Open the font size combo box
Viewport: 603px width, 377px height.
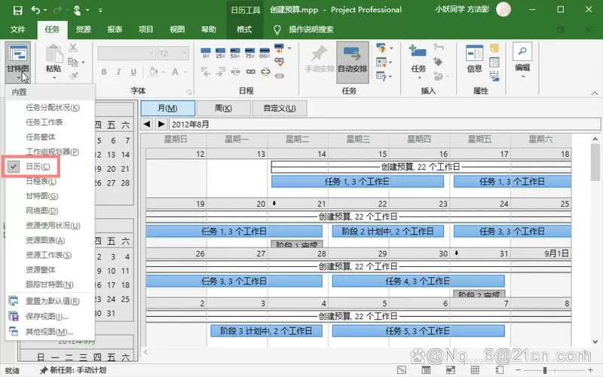tap(173, 53)
